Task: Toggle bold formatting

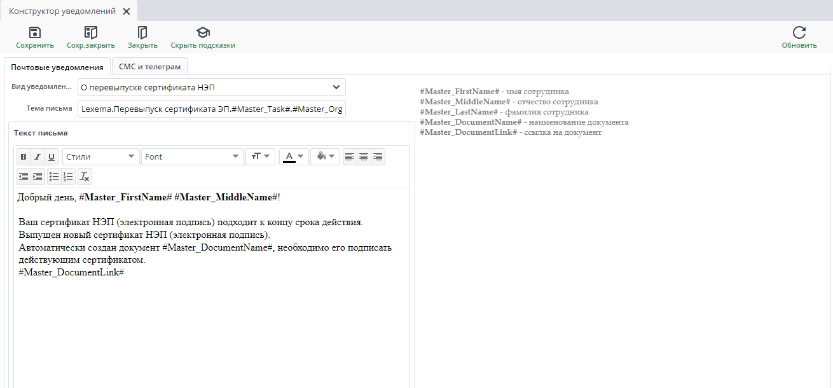Action: (x=24, y=156)
